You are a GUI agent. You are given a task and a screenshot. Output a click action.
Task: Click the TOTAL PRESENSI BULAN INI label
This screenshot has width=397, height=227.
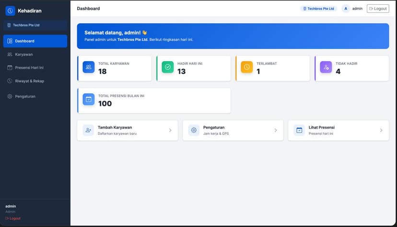click(121, 96)
